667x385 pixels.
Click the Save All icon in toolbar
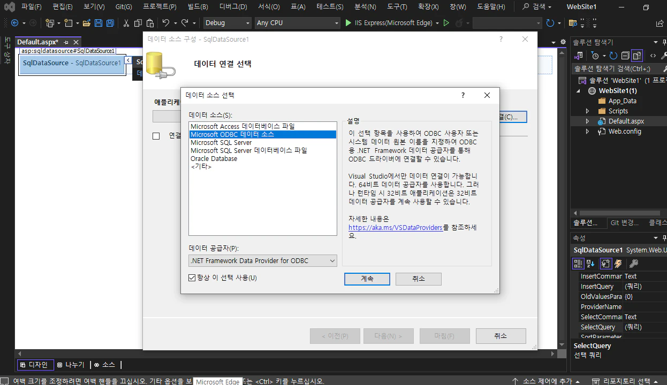pos(110,23)
